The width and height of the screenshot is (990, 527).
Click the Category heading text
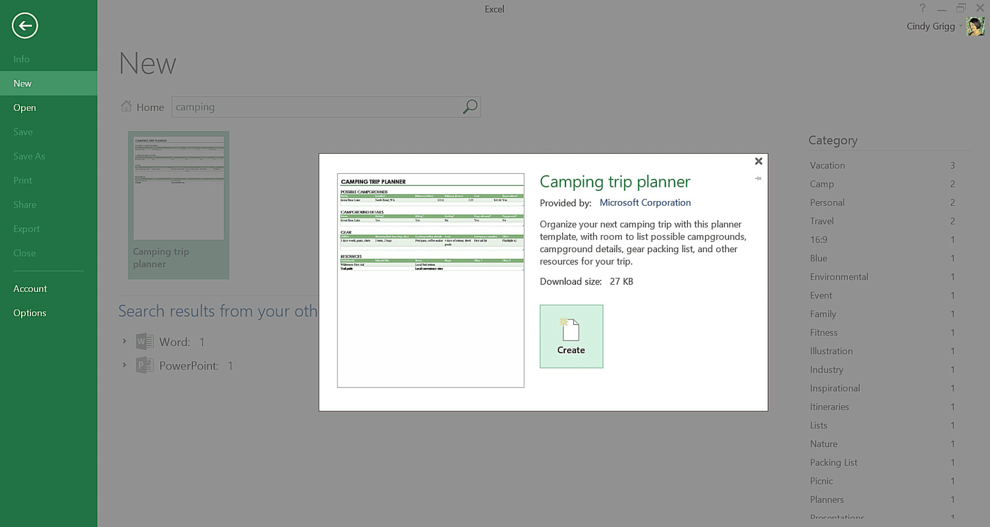pyautogui.click(x=833, y=140)
